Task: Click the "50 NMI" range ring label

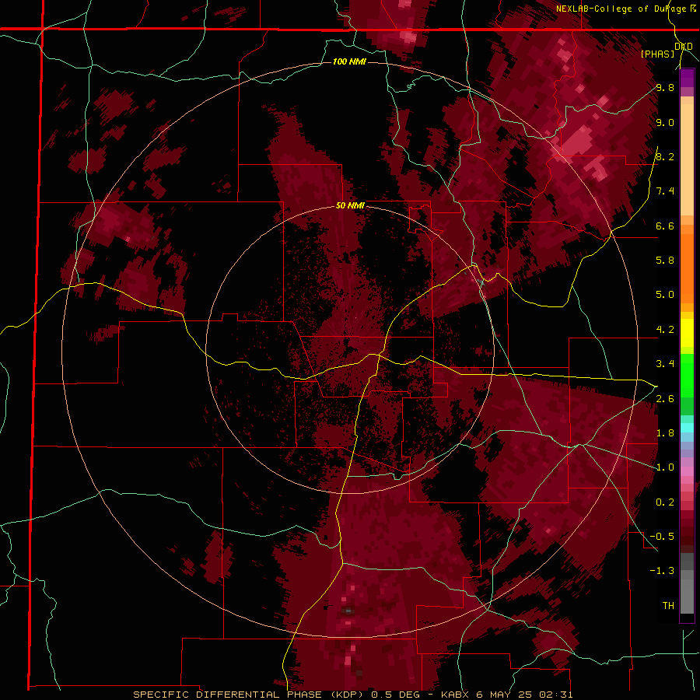Action: 350,205
